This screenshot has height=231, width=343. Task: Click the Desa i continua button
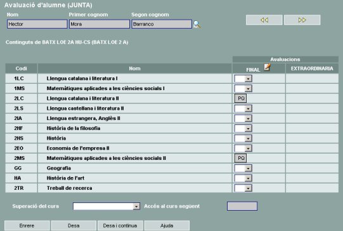120,225
